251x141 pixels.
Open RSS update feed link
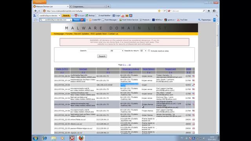[98, 34]
